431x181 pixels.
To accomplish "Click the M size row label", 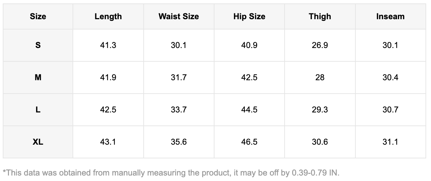I will (38, 77).
